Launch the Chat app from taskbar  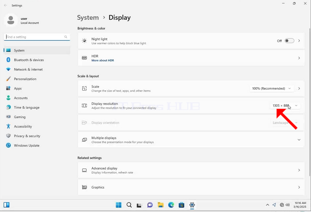click(x=150, y=205)
